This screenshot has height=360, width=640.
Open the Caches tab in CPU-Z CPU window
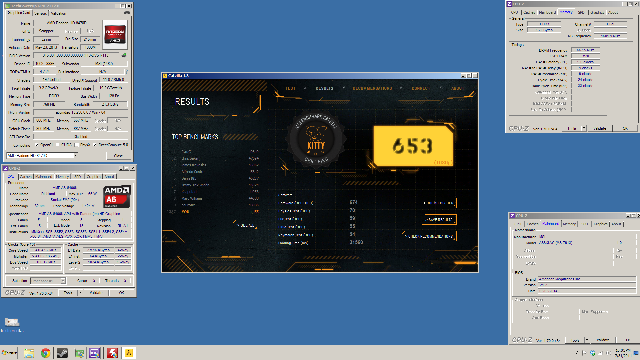point(25,177)
